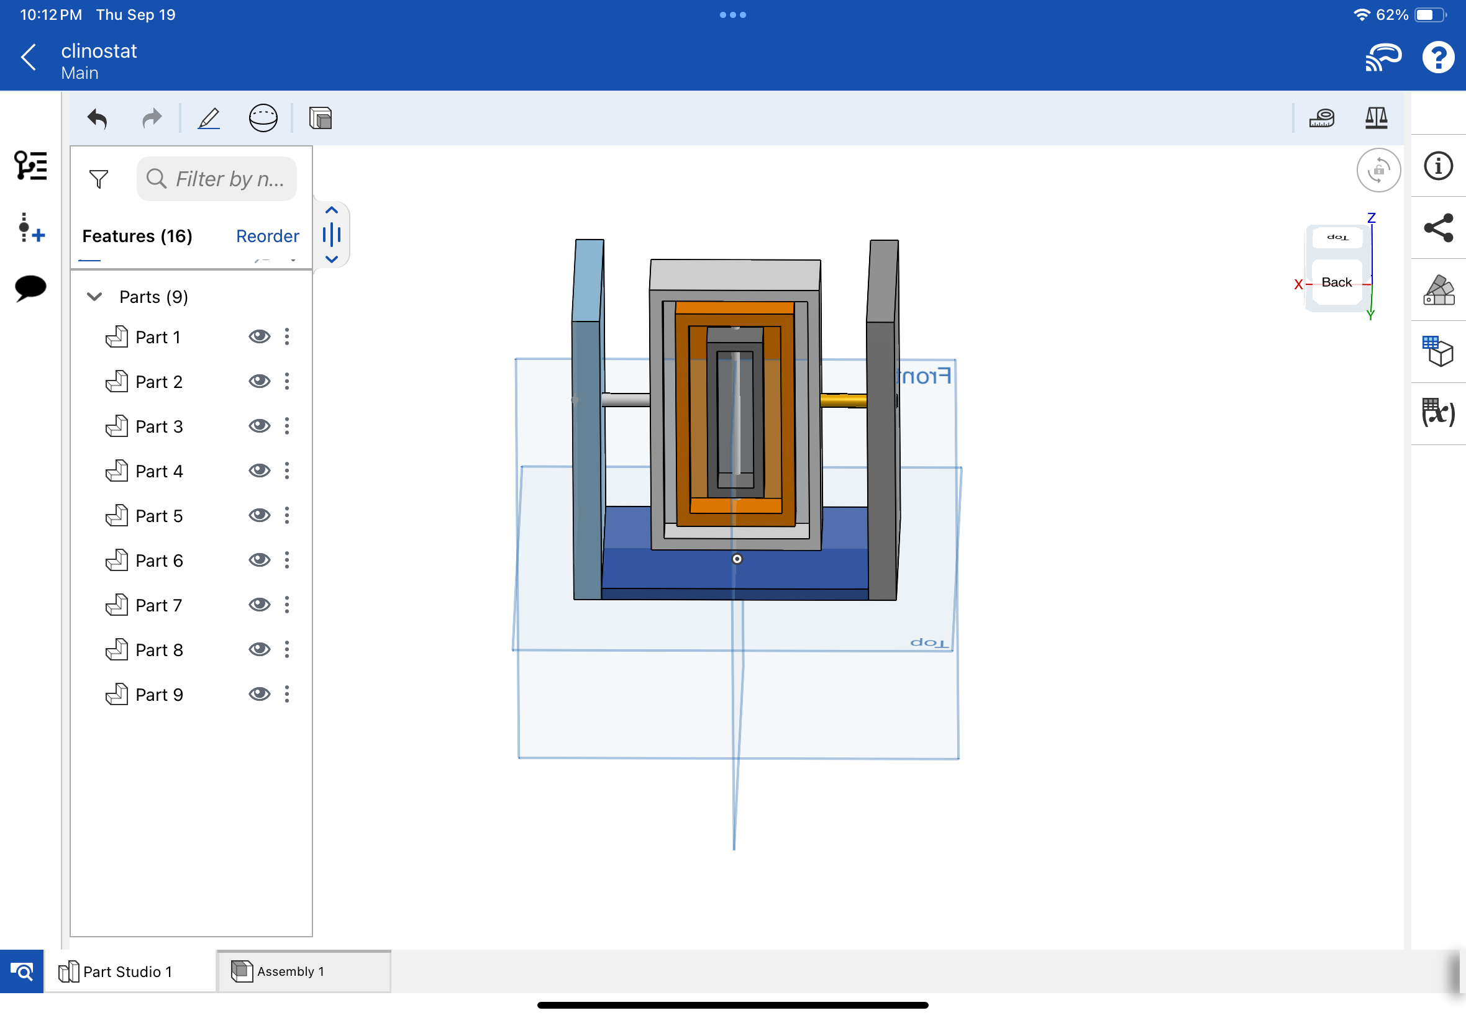The width and height of the screenshot is (1466, 1018).
Task: Open the feature filter funnel
Action: click(98, 179)
